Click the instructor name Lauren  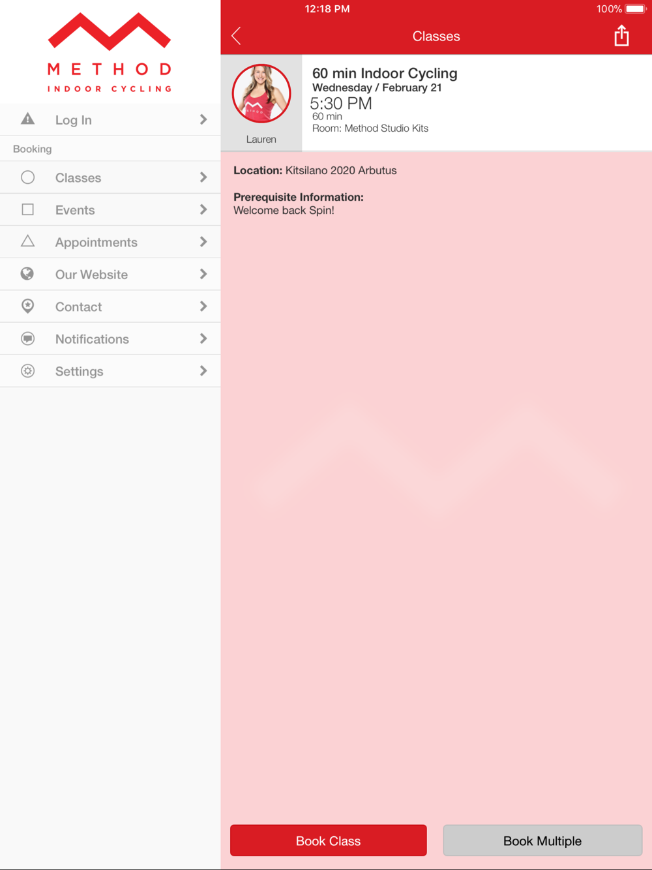click(x=261, y=140)
